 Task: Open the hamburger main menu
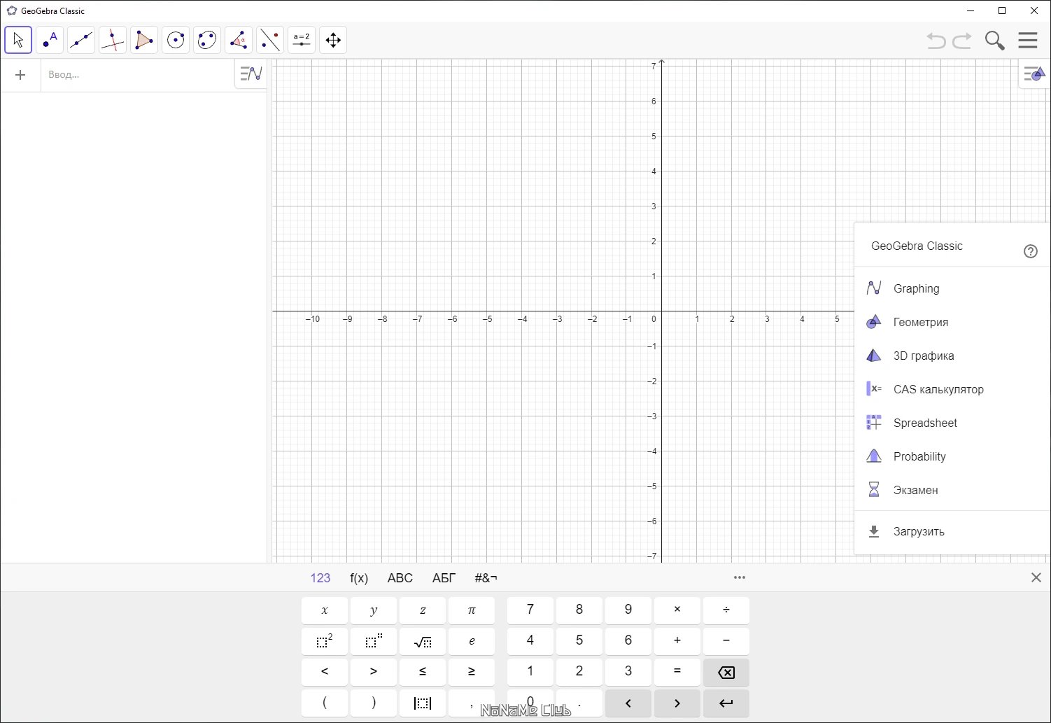pos(1028,40)
